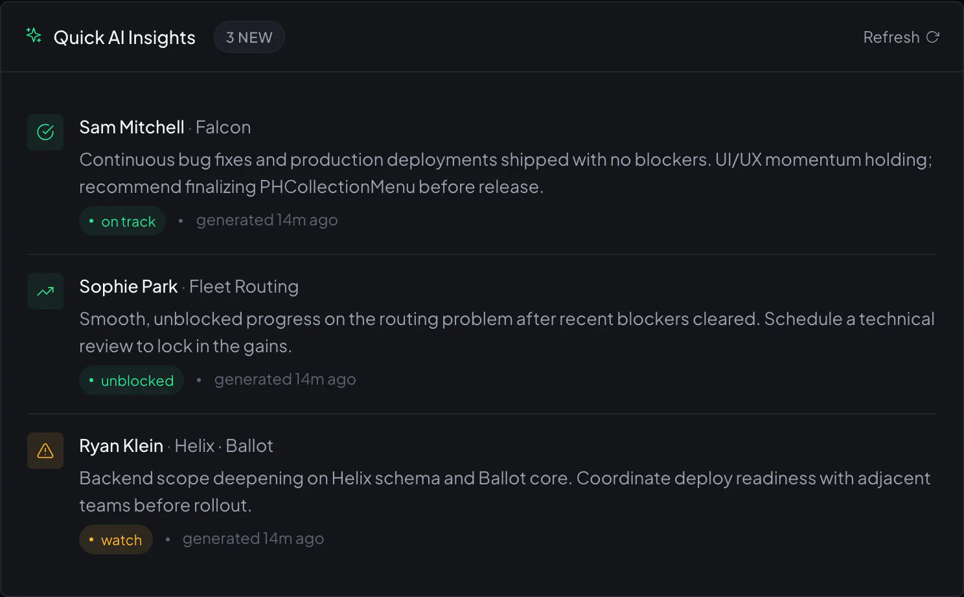Click the Quick AI Insights heading
The width and height of the screenshot is (964, 597).
tap(124, 38)
